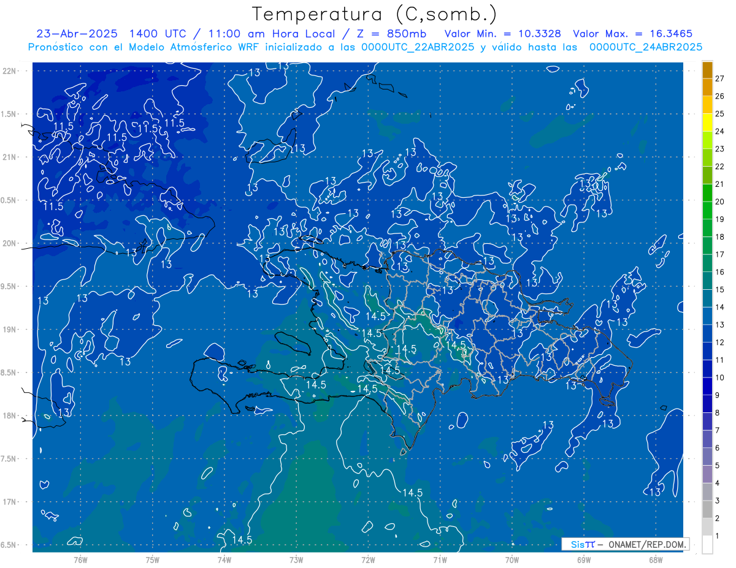Click the '21N' latitude axis label

(x=10, y=157)
